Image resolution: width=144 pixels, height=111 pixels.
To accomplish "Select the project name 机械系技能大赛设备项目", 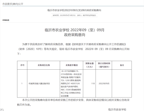I will point(39,84).
